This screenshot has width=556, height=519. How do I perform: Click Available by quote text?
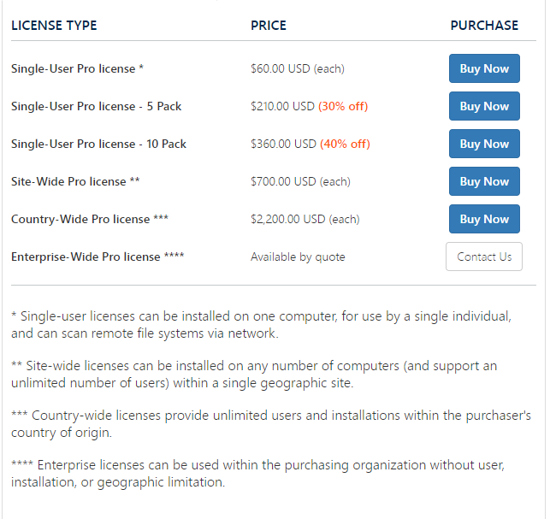point(298,257)
